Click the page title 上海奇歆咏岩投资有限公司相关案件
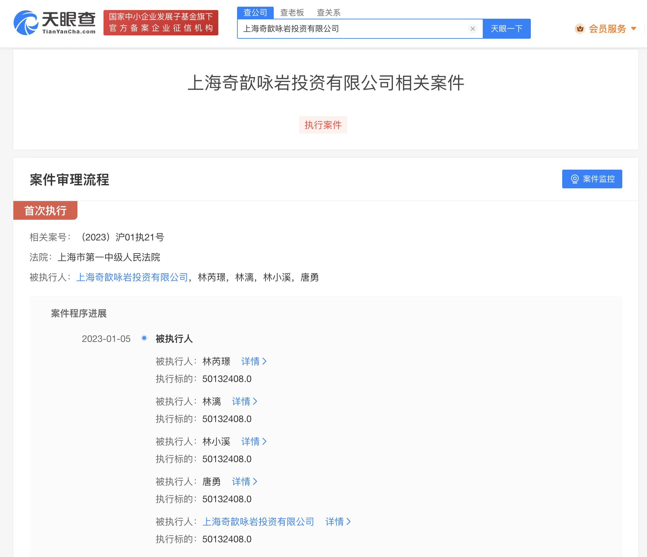The height and width of the screenshot is (557, 647). [x=326, y=83]
